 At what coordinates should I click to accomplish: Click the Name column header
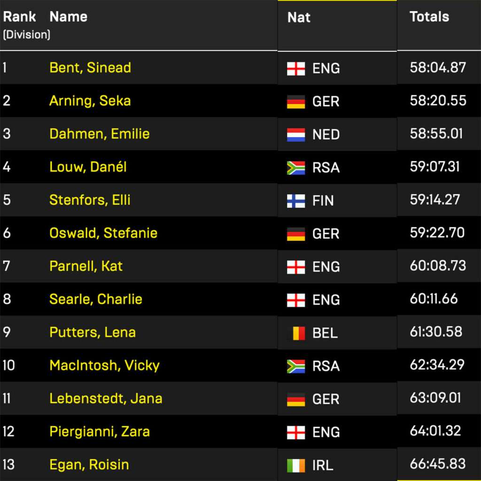pyautogui.click(x=68, y=17)
